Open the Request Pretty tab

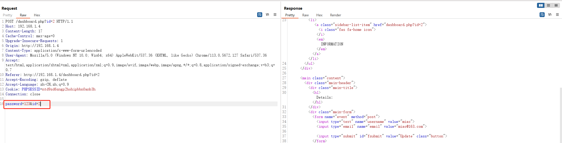point(8,15)
